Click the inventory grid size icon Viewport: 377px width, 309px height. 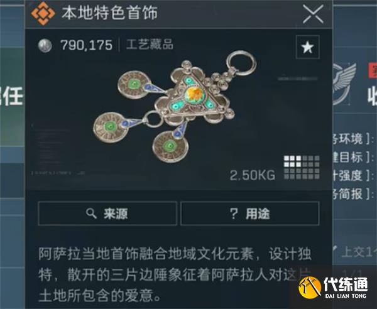(302, 168)
